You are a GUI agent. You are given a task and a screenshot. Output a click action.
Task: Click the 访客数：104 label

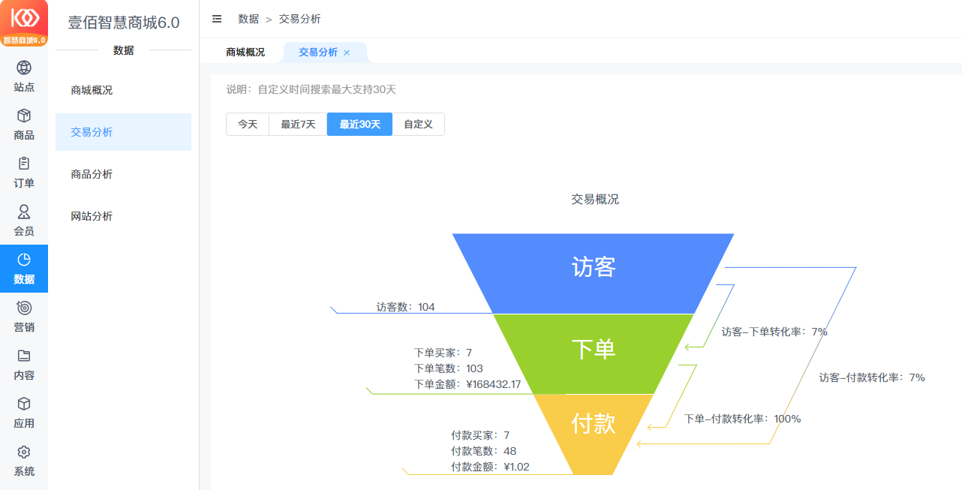click(x=405, y=307)
